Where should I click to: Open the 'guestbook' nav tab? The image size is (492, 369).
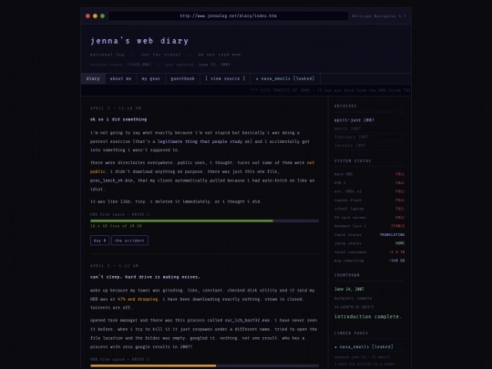(x=182, y=78)
